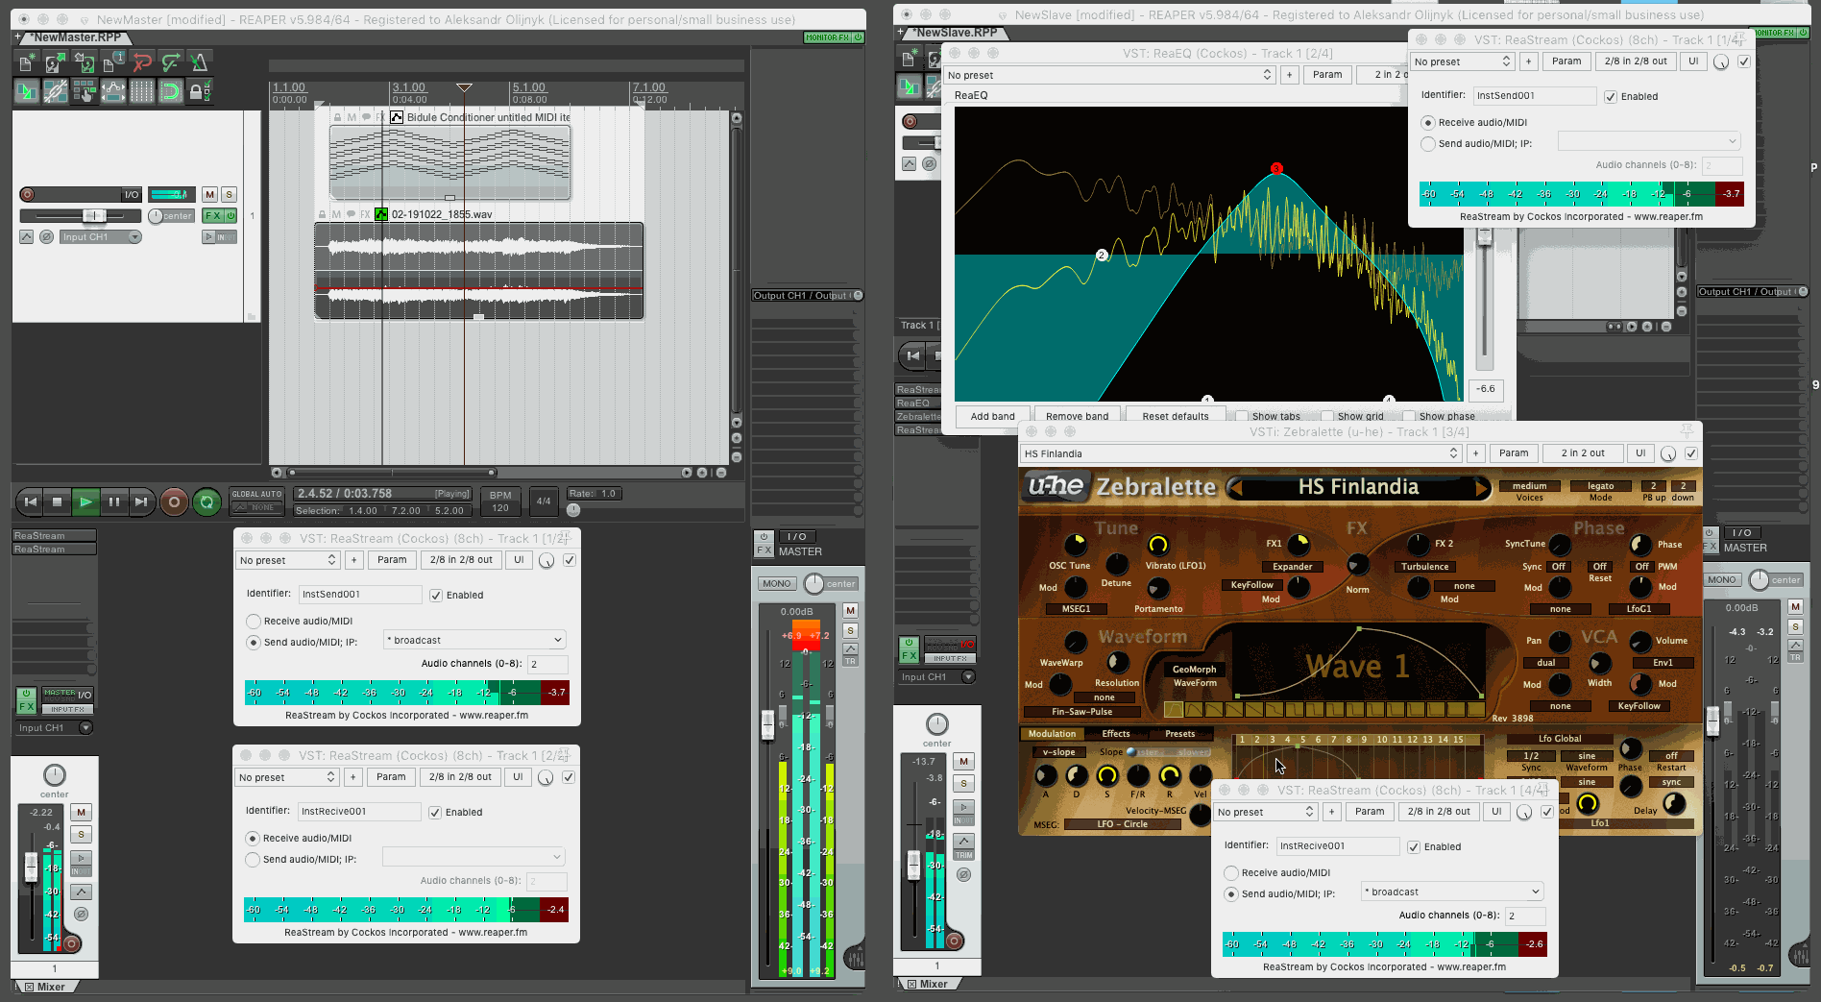Toggle Enabled checkbox for InstSend001 in NewMaster

(436, 596)
